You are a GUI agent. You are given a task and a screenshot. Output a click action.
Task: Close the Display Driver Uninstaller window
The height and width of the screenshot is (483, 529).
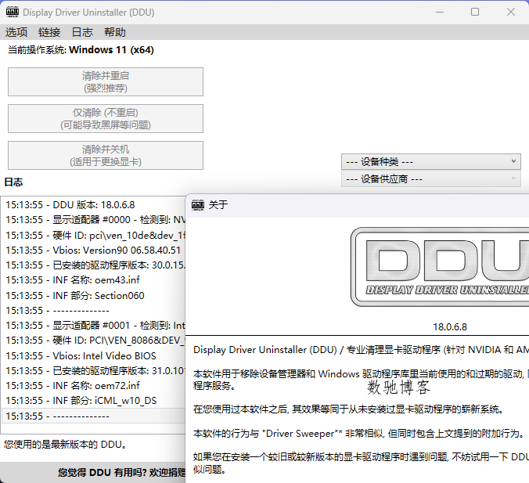tap(511, 13)
